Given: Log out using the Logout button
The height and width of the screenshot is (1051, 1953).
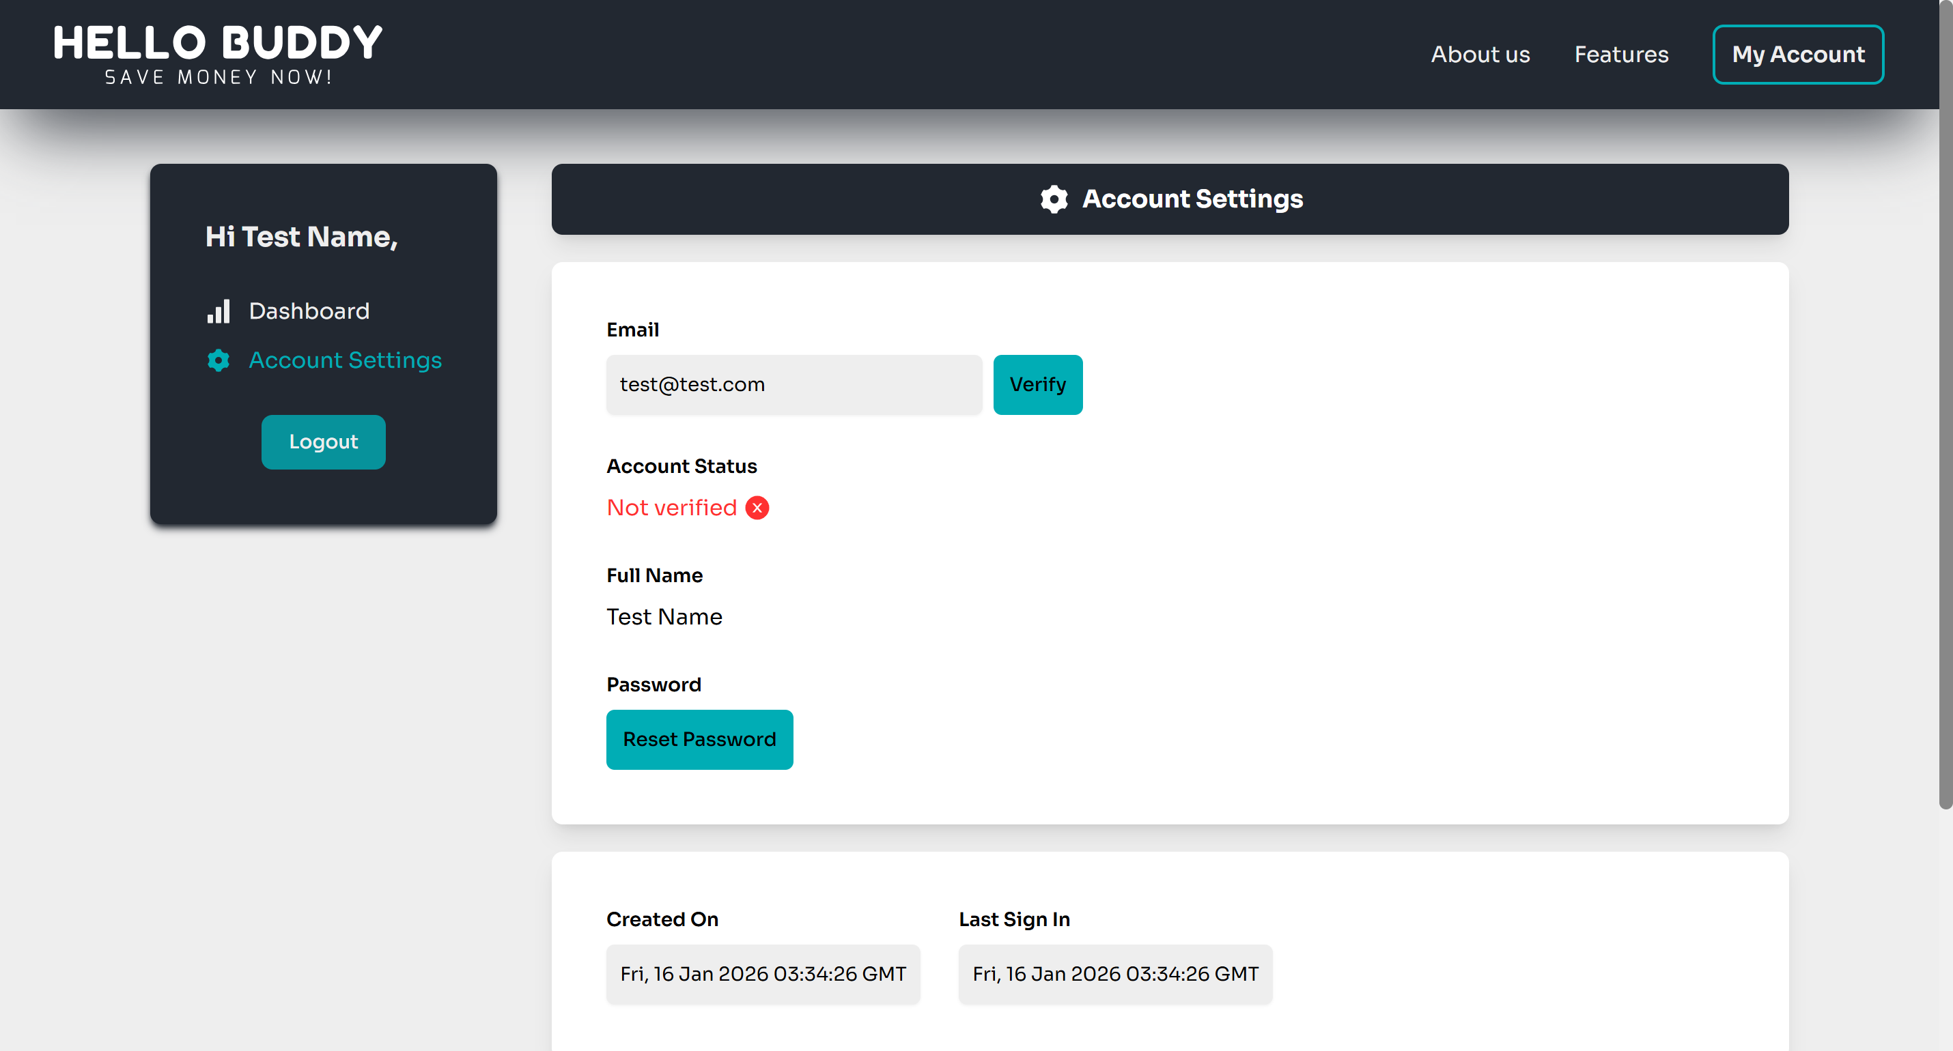Looking at the screenshot, I should [x=324, y=442].
